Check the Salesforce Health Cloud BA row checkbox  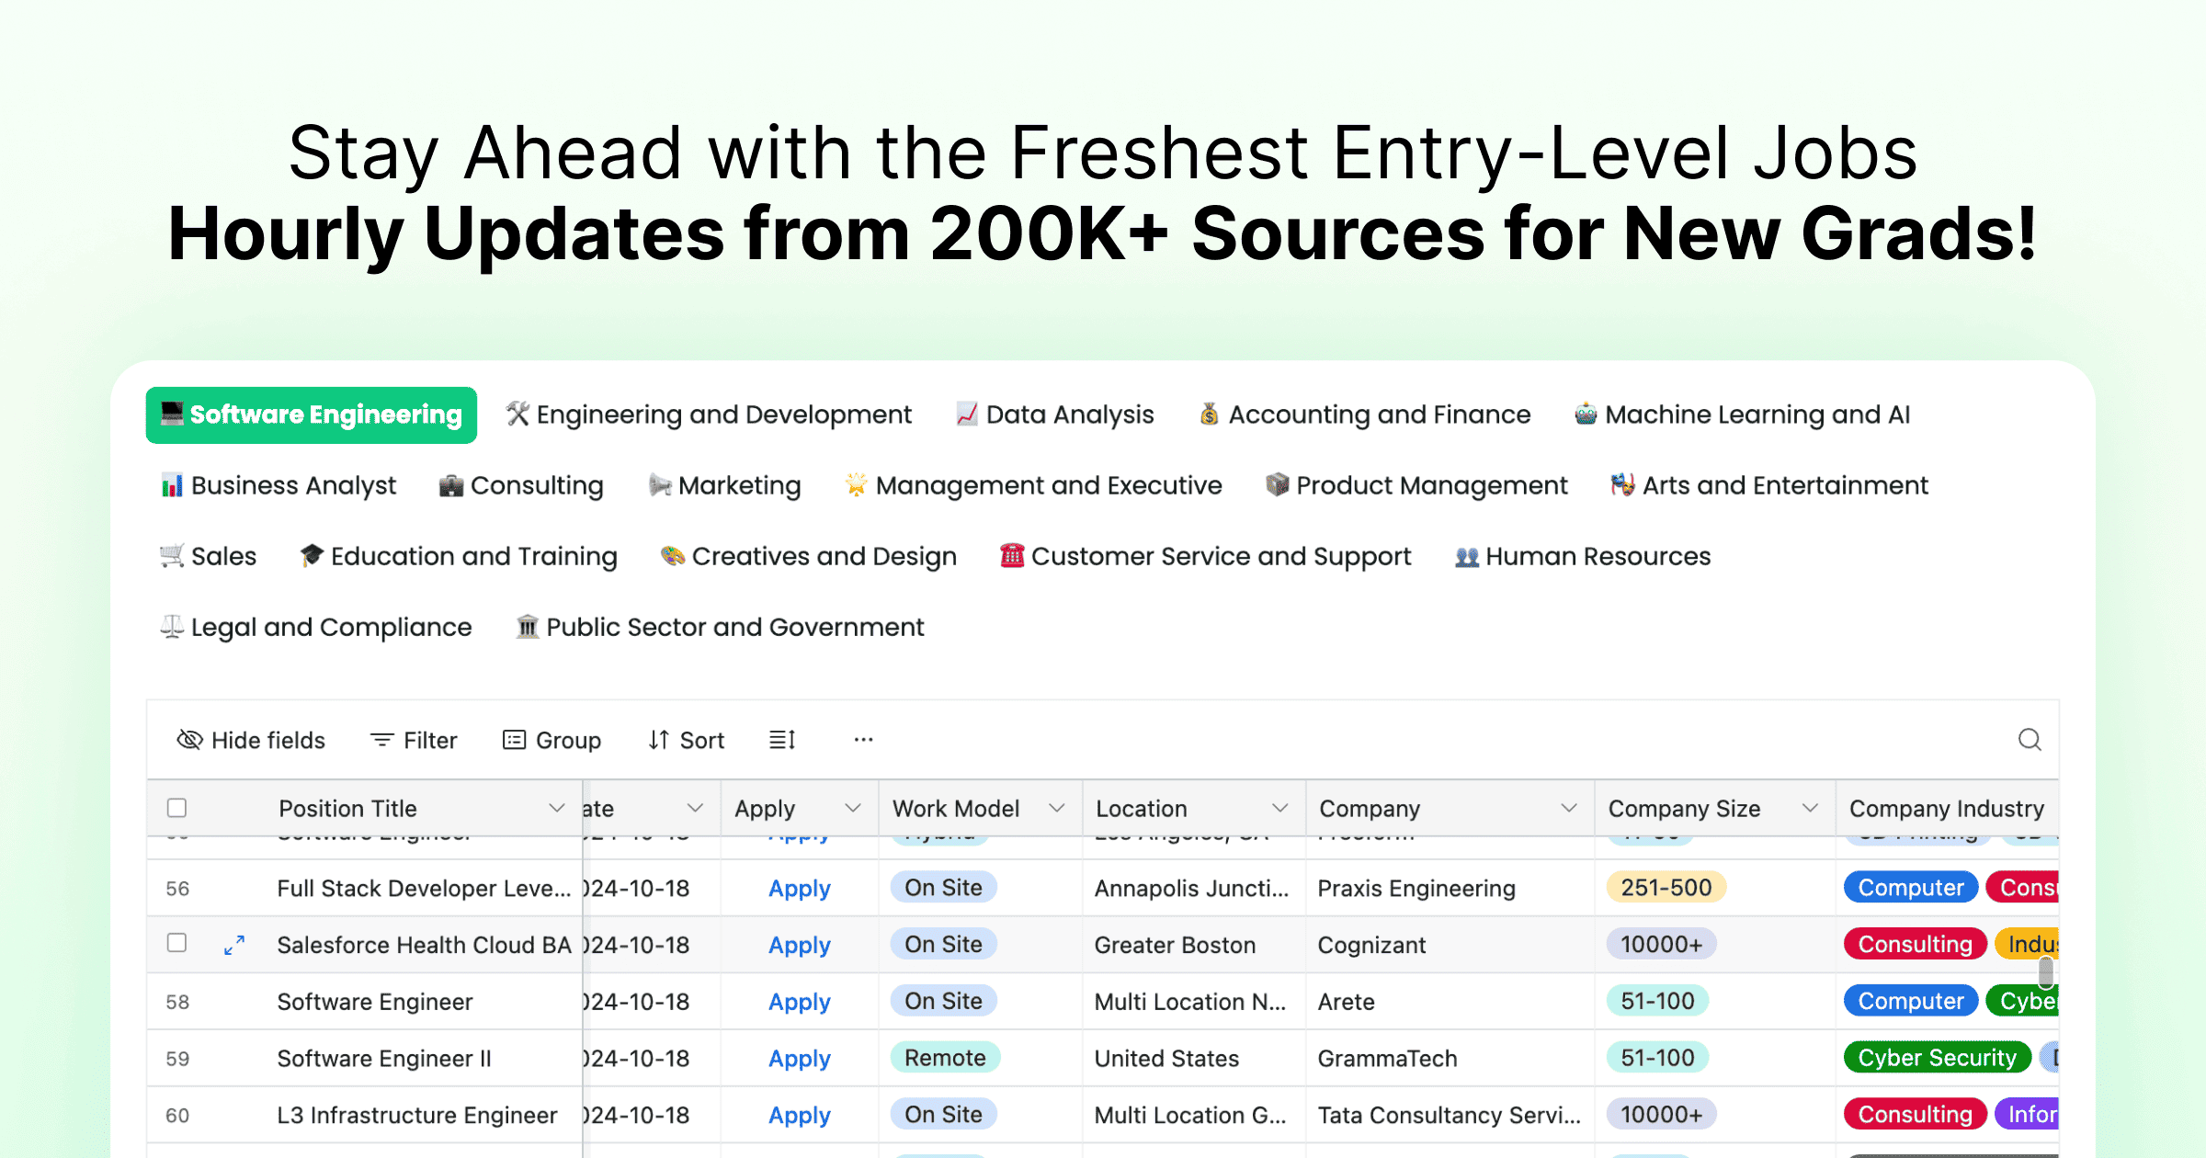176,945
